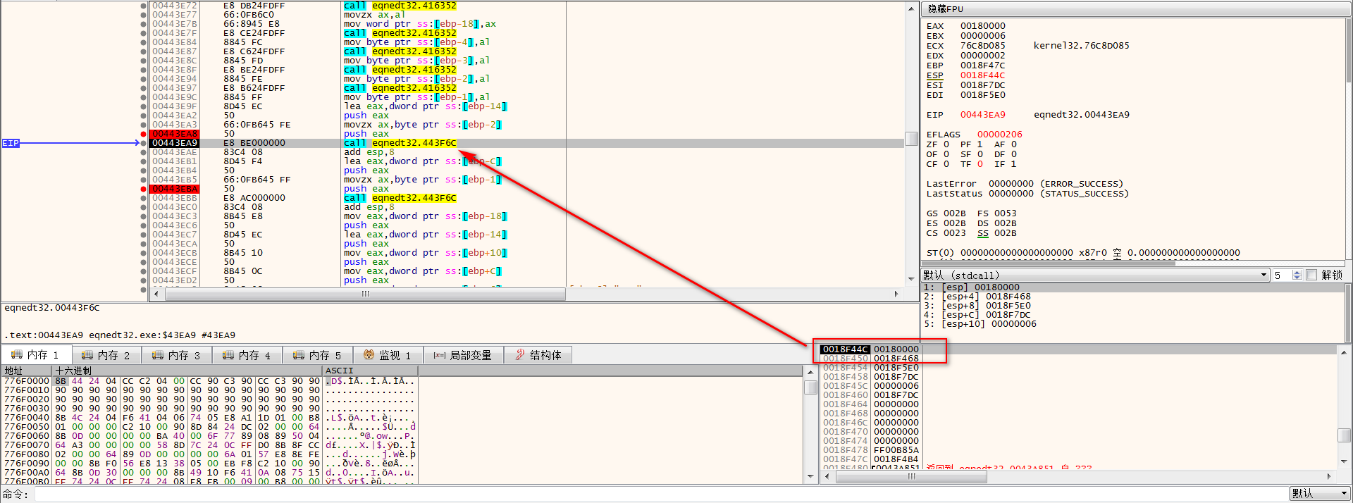This screenshot has width=1353, height=503.
Task: Select the info line eqnedt32.00443F6C
Action: point(52,308)
